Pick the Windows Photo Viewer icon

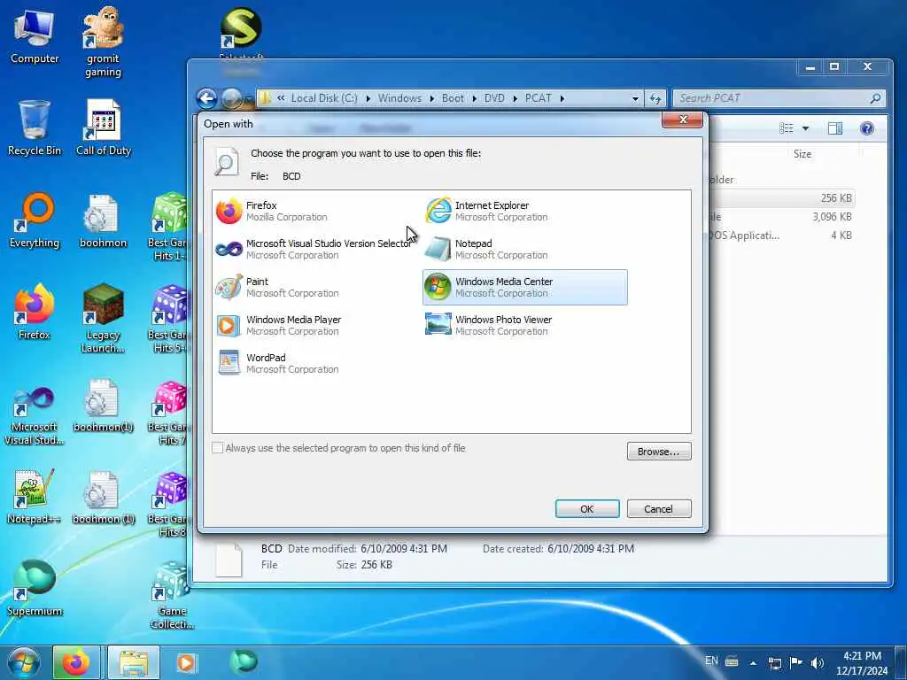(438, 325)
